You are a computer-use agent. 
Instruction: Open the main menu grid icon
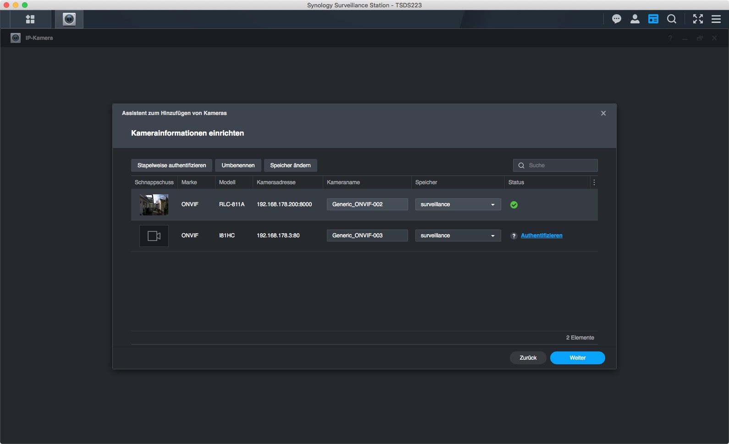(30, 19)
